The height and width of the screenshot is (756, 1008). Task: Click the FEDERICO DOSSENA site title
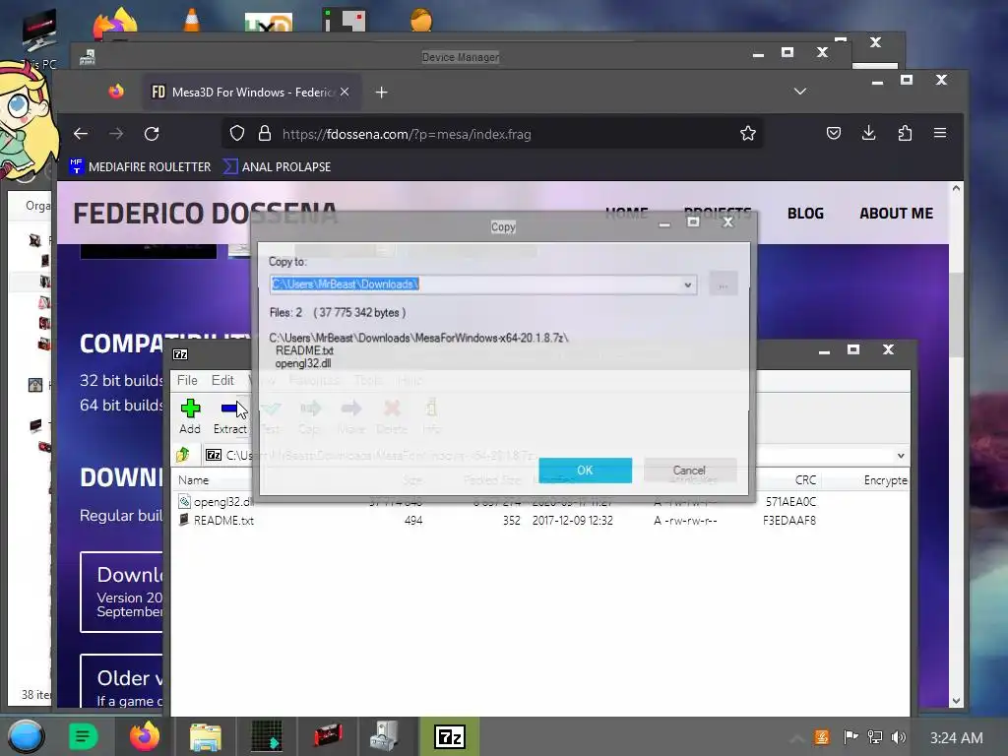(x=205, y=214)
